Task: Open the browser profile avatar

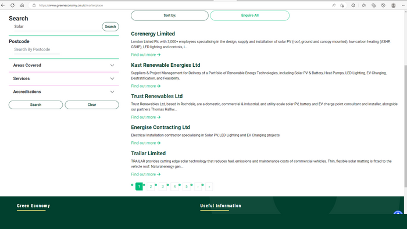Action: click(393, 5)
